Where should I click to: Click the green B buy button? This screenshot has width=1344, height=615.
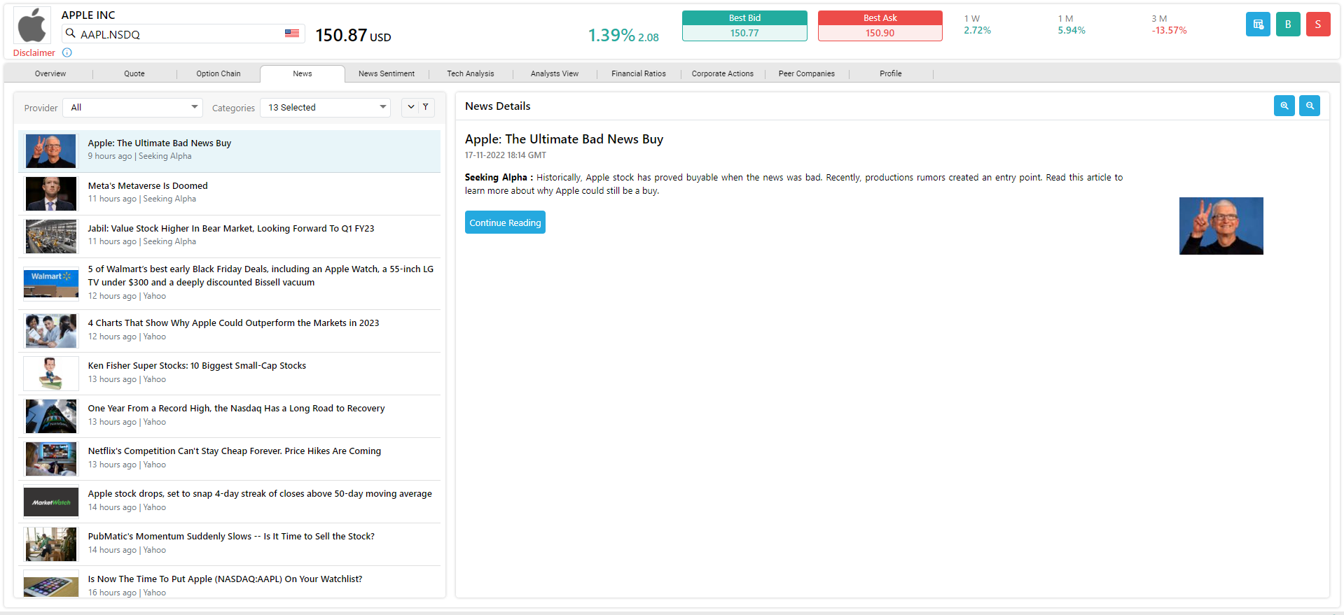point(1288,24)
